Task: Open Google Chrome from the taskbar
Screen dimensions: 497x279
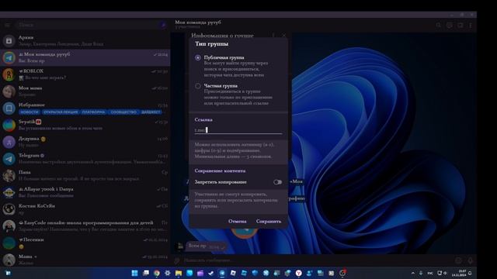Action: click(x=157, y=273)
